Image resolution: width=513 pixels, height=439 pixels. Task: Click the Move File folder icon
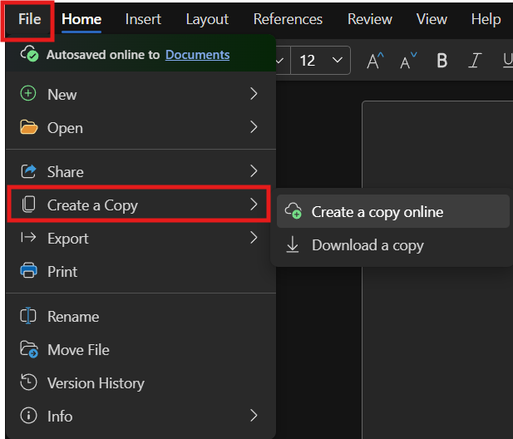point(28,350)
